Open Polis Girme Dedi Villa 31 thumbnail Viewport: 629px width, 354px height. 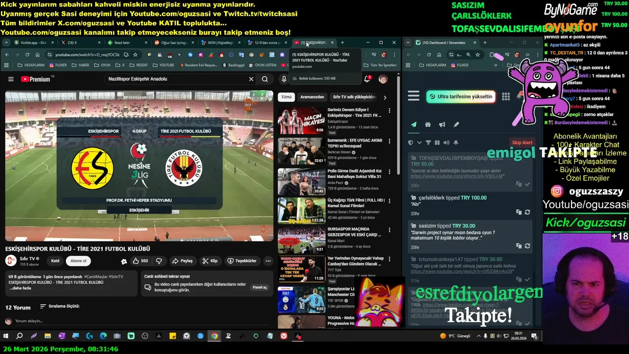point(301,181)
